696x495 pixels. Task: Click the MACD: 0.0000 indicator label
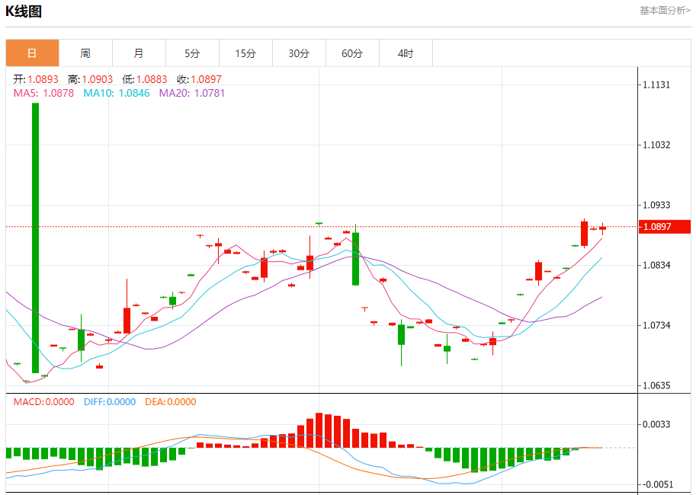click(44, 402)
